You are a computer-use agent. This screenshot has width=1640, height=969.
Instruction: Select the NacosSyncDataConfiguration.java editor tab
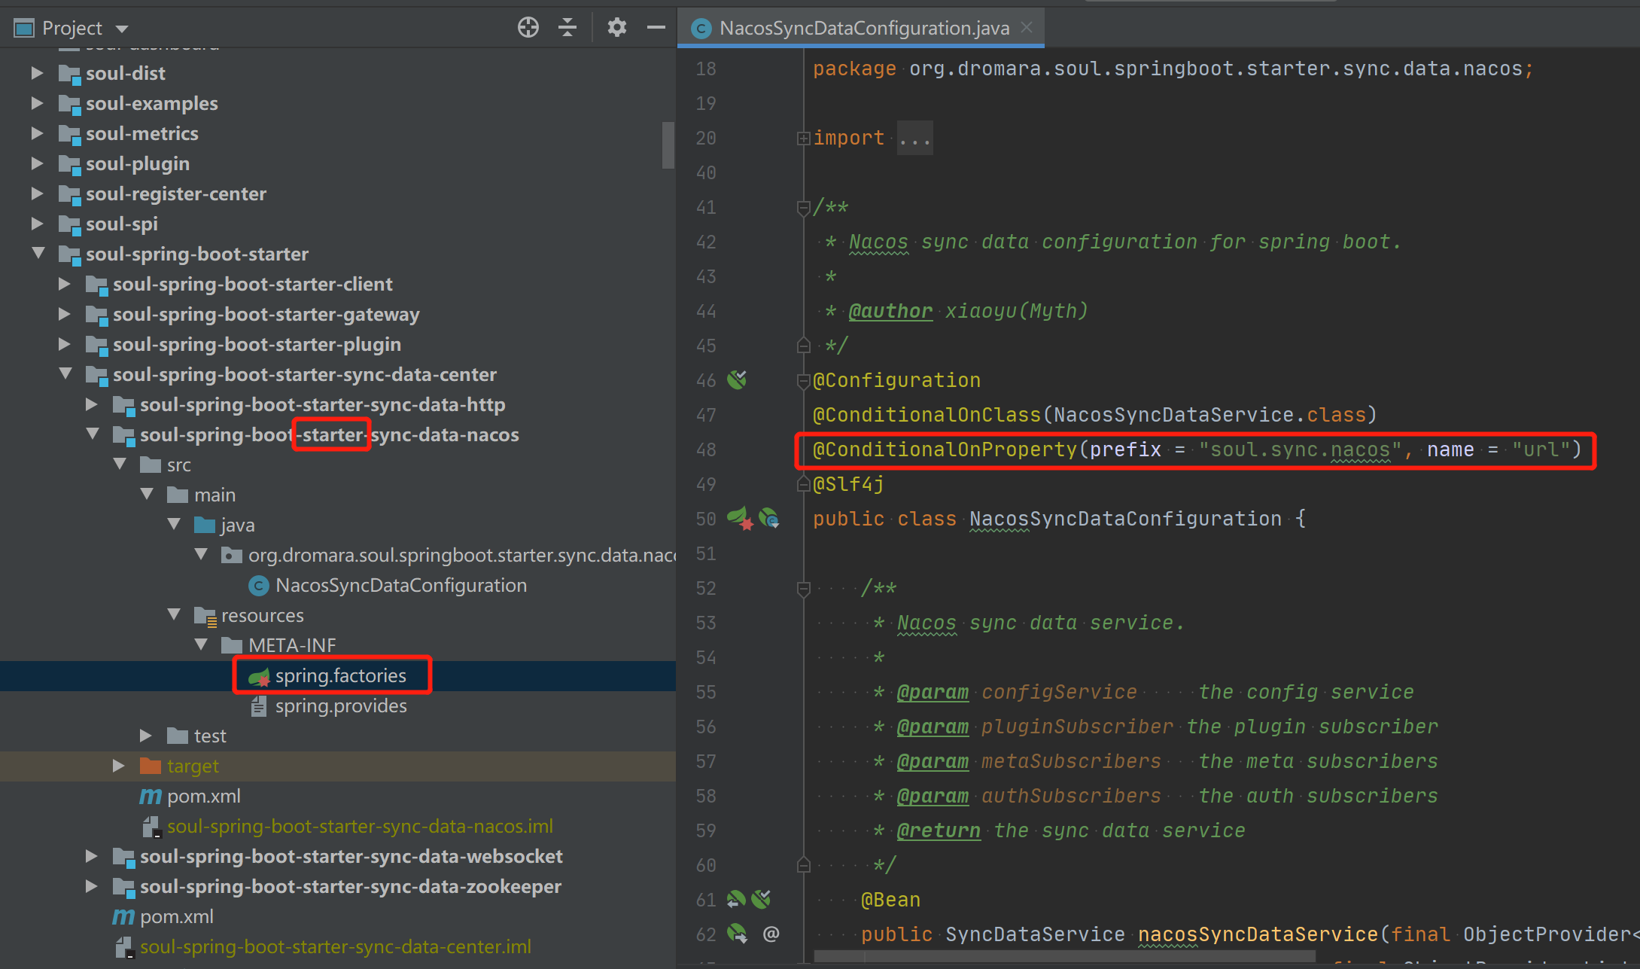coord(863,28)
